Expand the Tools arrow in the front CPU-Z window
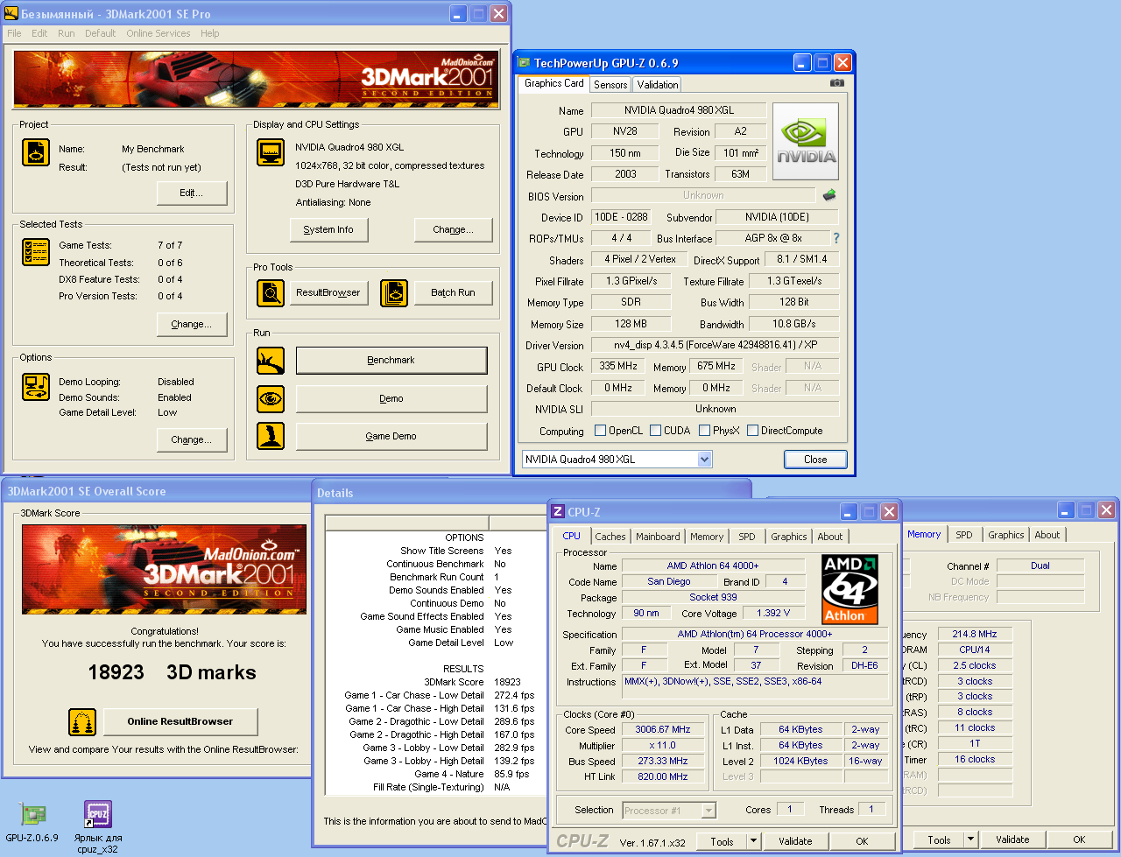This screenshot has width=1121, height=857. (753, 841)
